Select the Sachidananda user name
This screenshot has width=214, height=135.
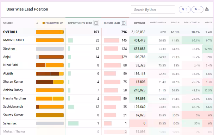point(13,107)
